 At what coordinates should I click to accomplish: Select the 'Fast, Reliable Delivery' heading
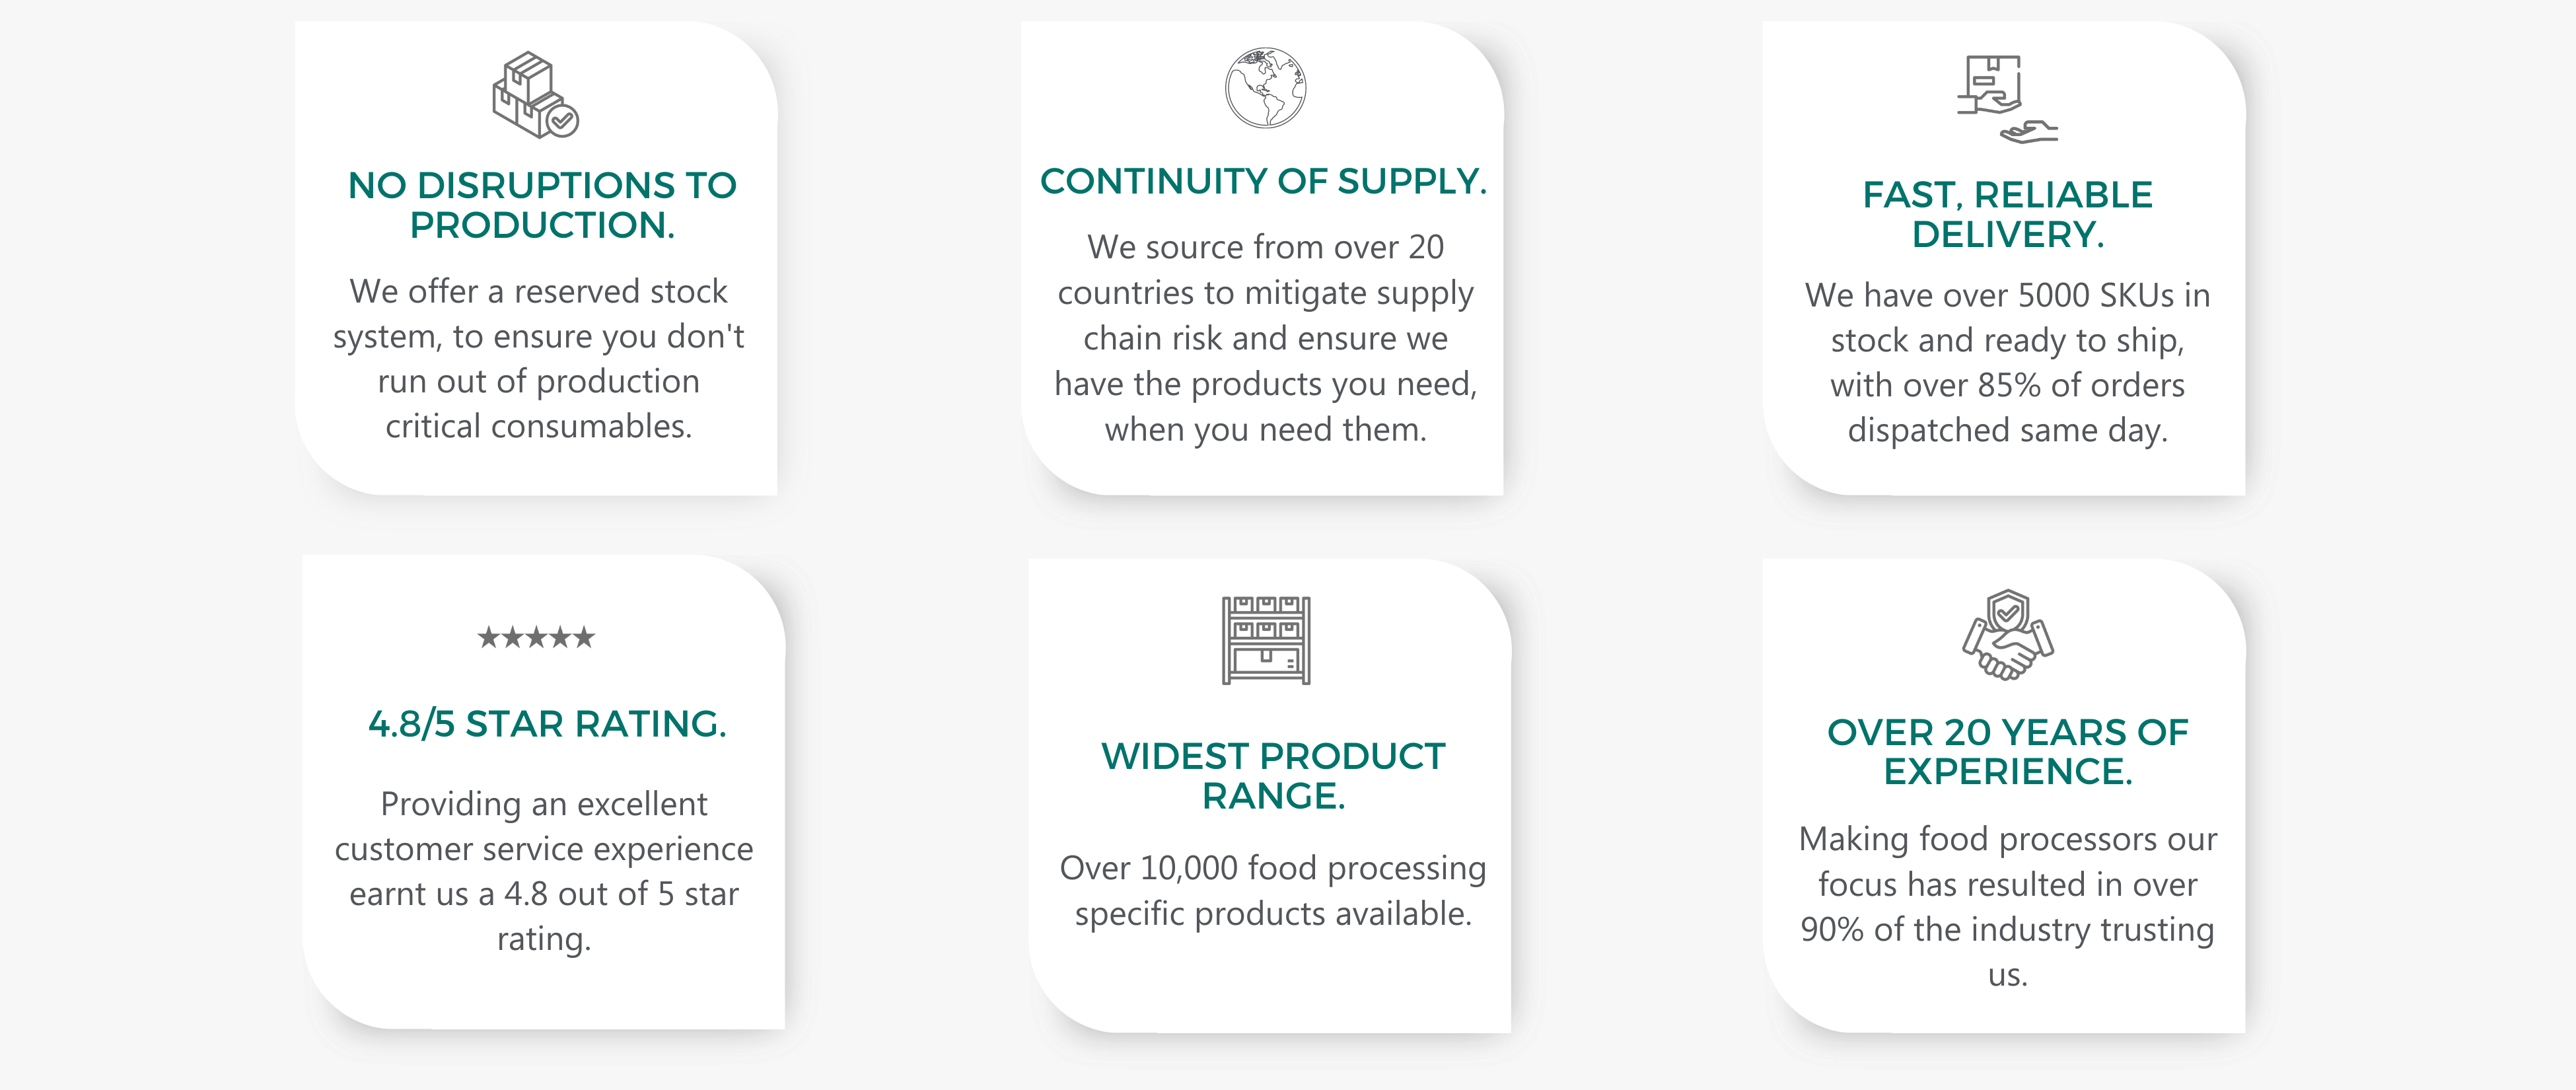2008,214
